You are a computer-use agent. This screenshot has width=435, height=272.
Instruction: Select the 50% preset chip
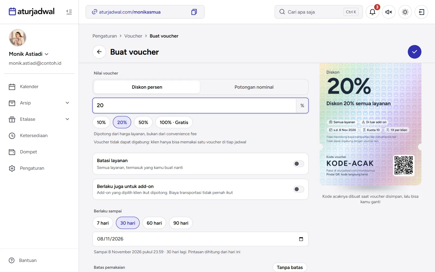pyautogui.click(x=143, y=122)
